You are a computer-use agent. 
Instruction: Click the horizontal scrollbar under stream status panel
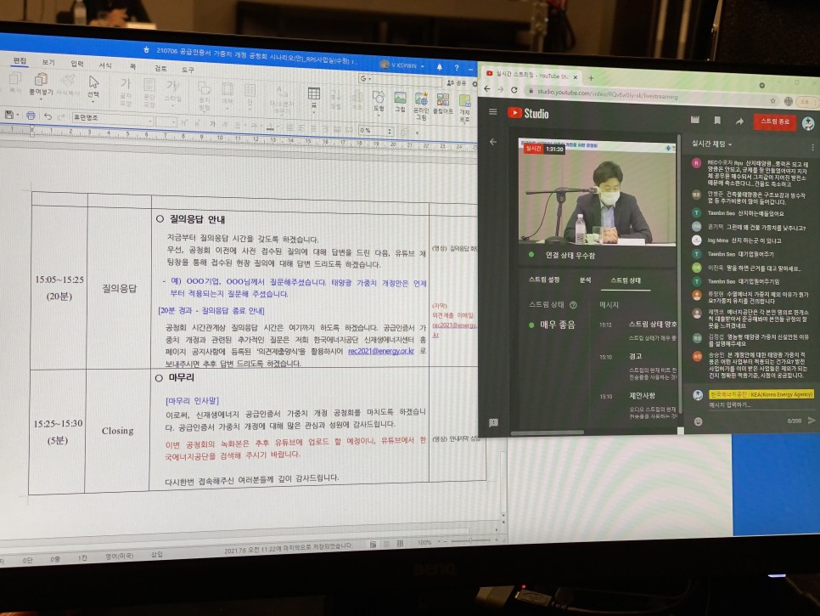pyautogui.click(x=547, y=432)
